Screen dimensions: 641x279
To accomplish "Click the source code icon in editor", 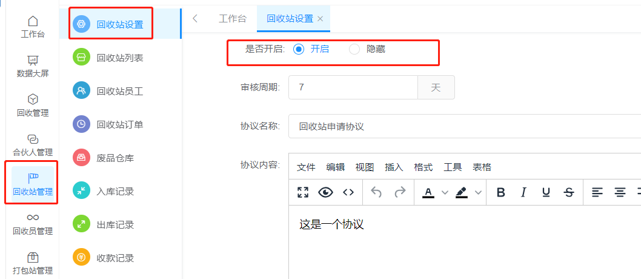I will point(348,192).
